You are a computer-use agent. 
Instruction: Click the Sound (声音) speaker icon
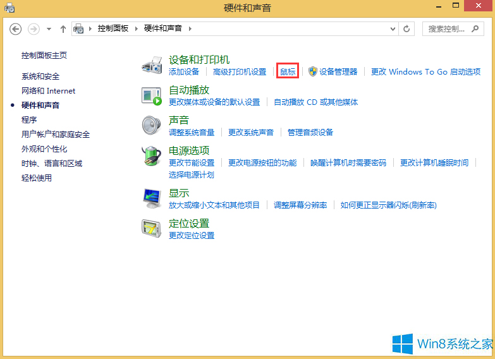coord(152,126)
